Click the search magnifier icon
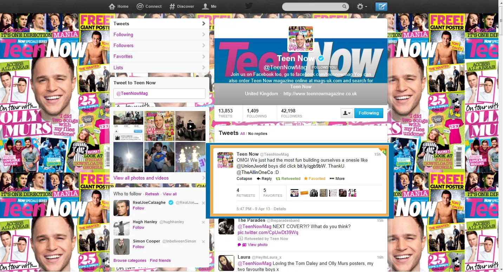The height and width of the screenshot is (272, 504). coord(344,6)
